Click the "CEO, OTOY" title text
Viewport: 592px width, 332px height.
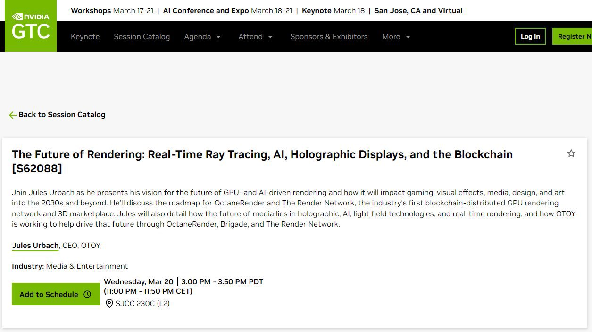pyautogui.click(x=82, y=246)
